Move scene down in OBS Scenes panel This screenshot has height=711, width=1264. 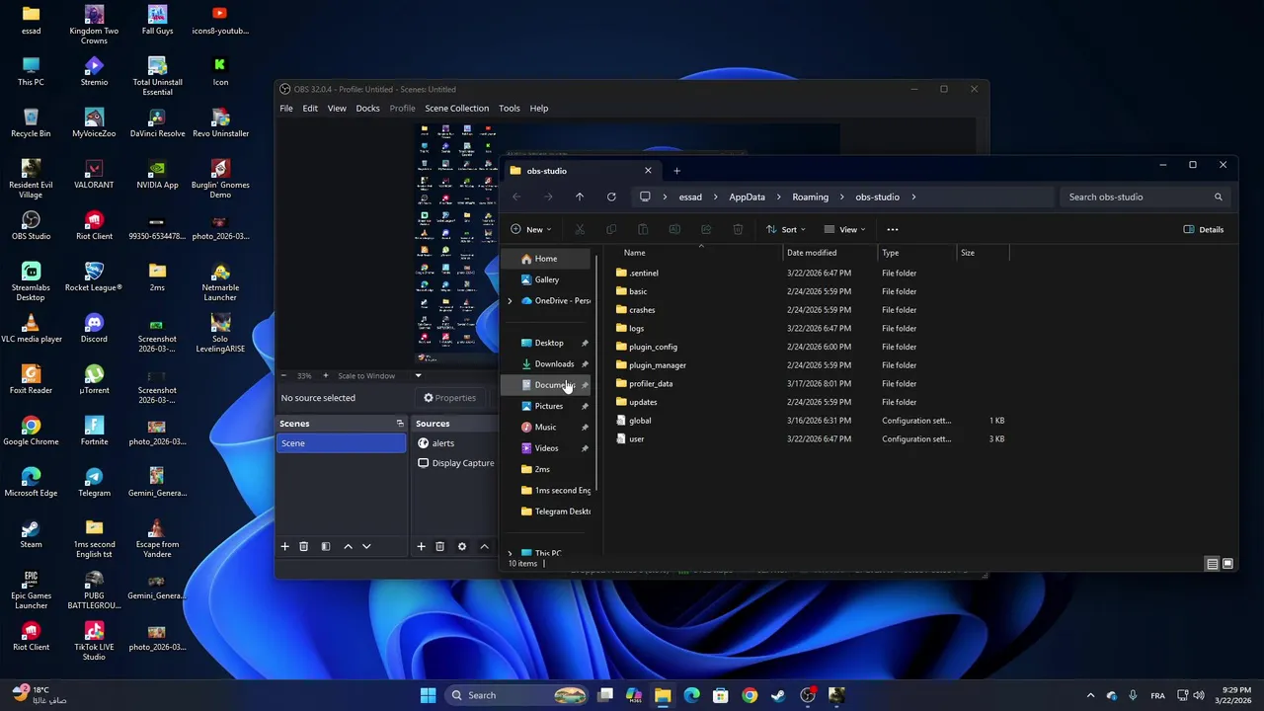point(366,546)
